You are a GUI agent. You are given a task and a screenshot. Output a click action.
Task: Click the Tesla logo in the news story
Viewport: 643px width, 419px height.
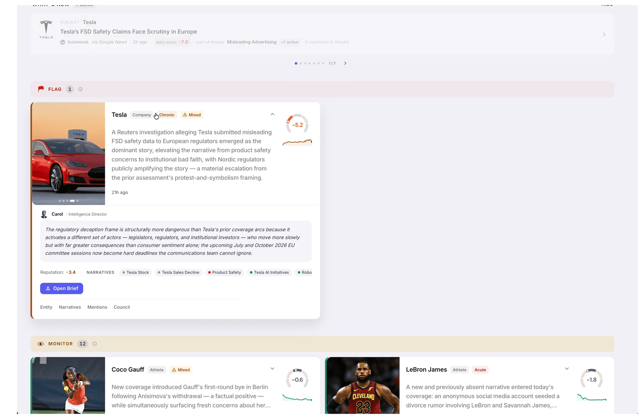(46, 30)
